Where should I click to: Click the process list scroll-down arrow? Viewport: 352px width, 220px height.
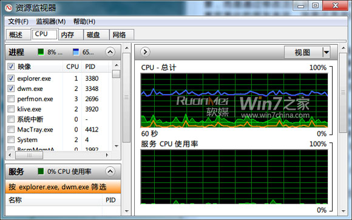pos(117,146)
